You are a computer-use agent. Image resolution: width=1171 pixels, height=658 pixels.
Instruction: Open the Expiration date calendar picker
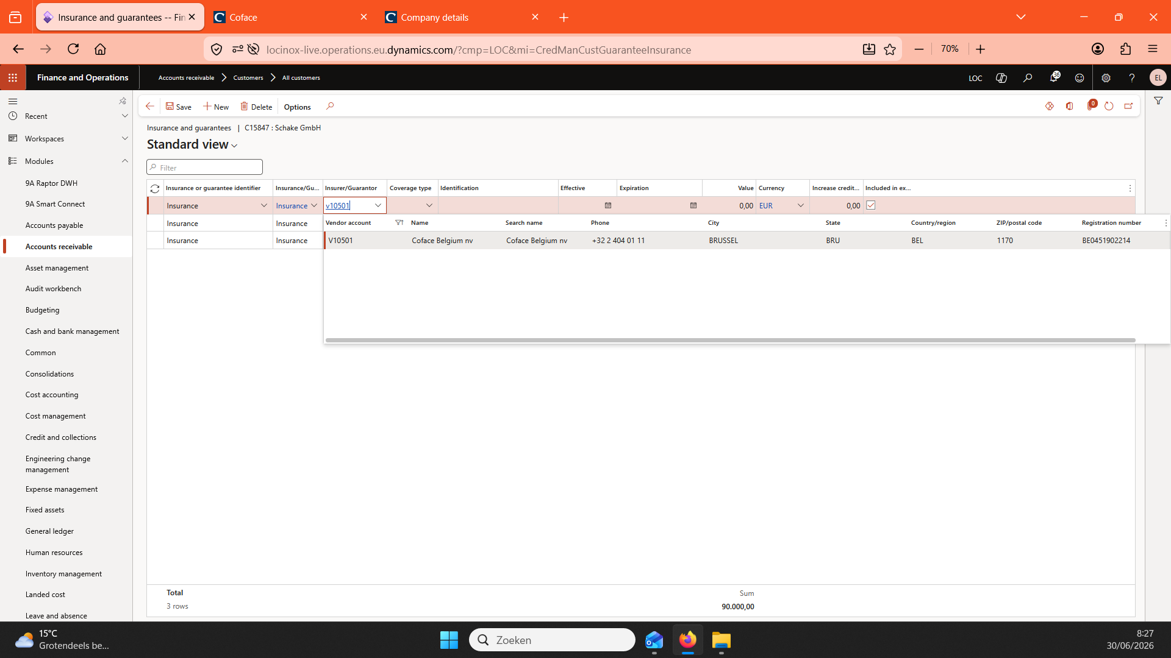pos(693,205)
